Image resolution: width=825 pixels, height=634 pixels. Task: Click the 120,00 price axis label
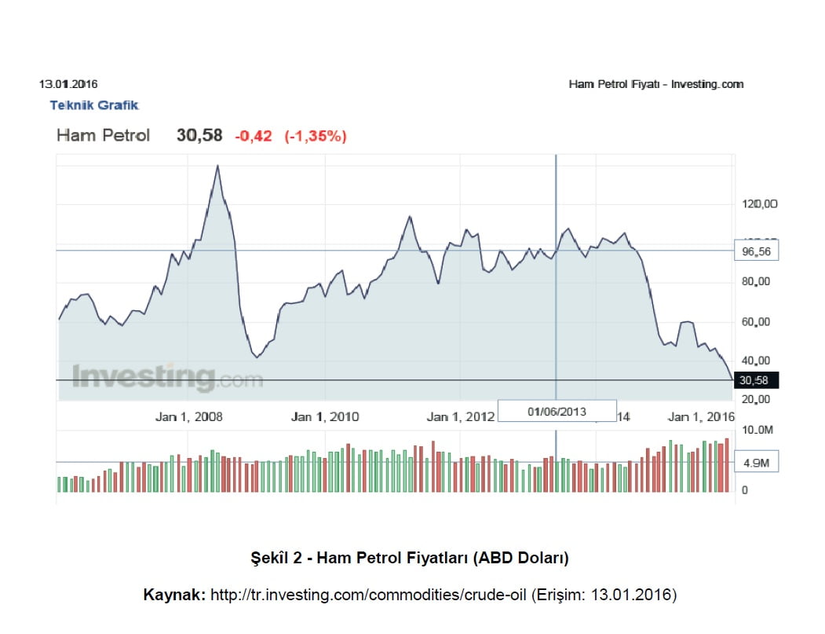(757, 204)
